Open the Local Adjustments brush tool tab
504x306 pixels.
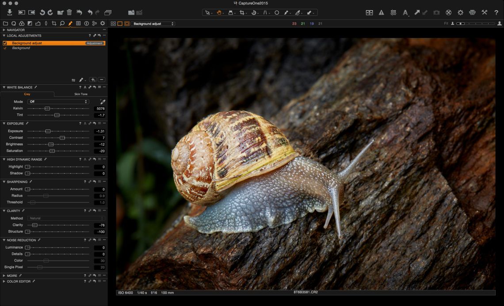click(70, 23)
